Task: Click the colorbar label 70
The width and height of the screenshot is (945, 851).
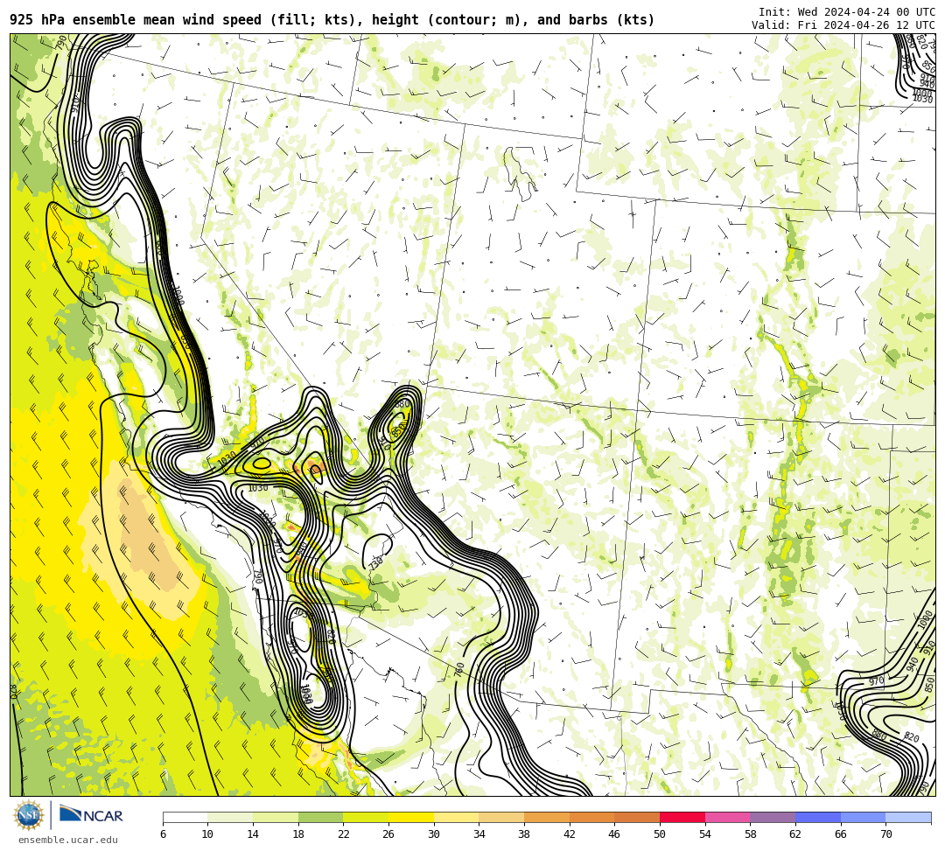Action: pyautogui.click(x=885, y=834)
